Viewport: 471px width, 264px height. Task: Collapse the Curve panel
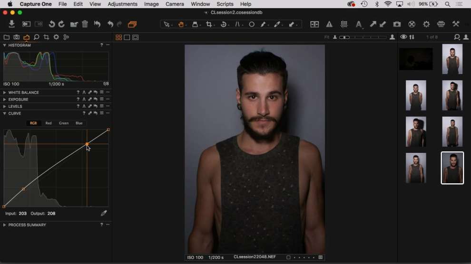(4, 113)
